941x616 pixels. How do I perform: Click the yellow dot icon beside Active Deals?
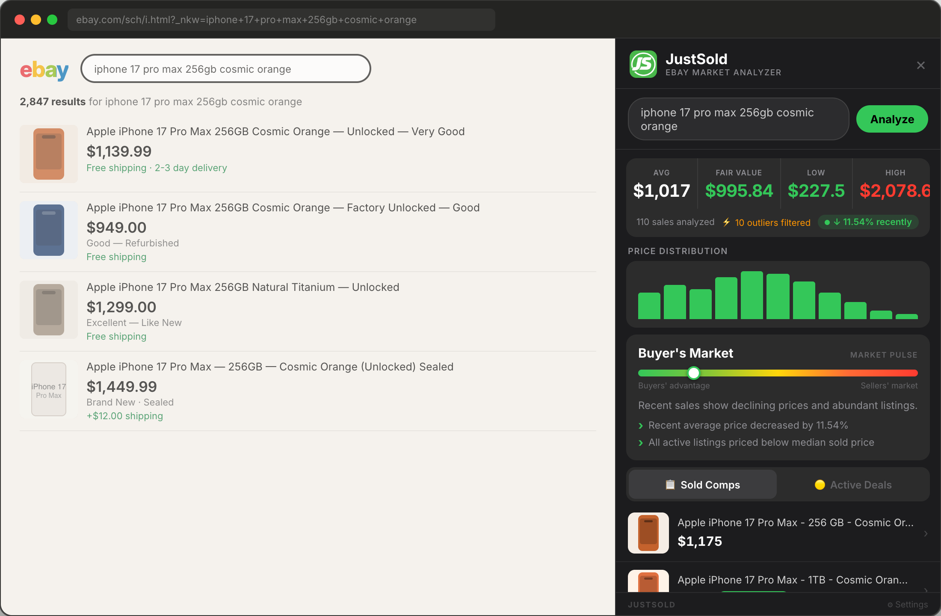[x=820, y=485]
